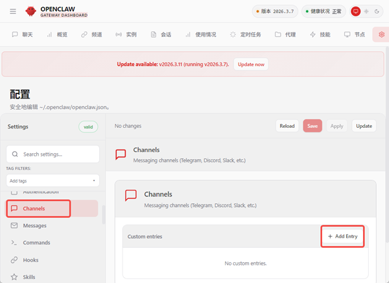
Task: Click the search magnifier icon
Action: coord(15,154)
